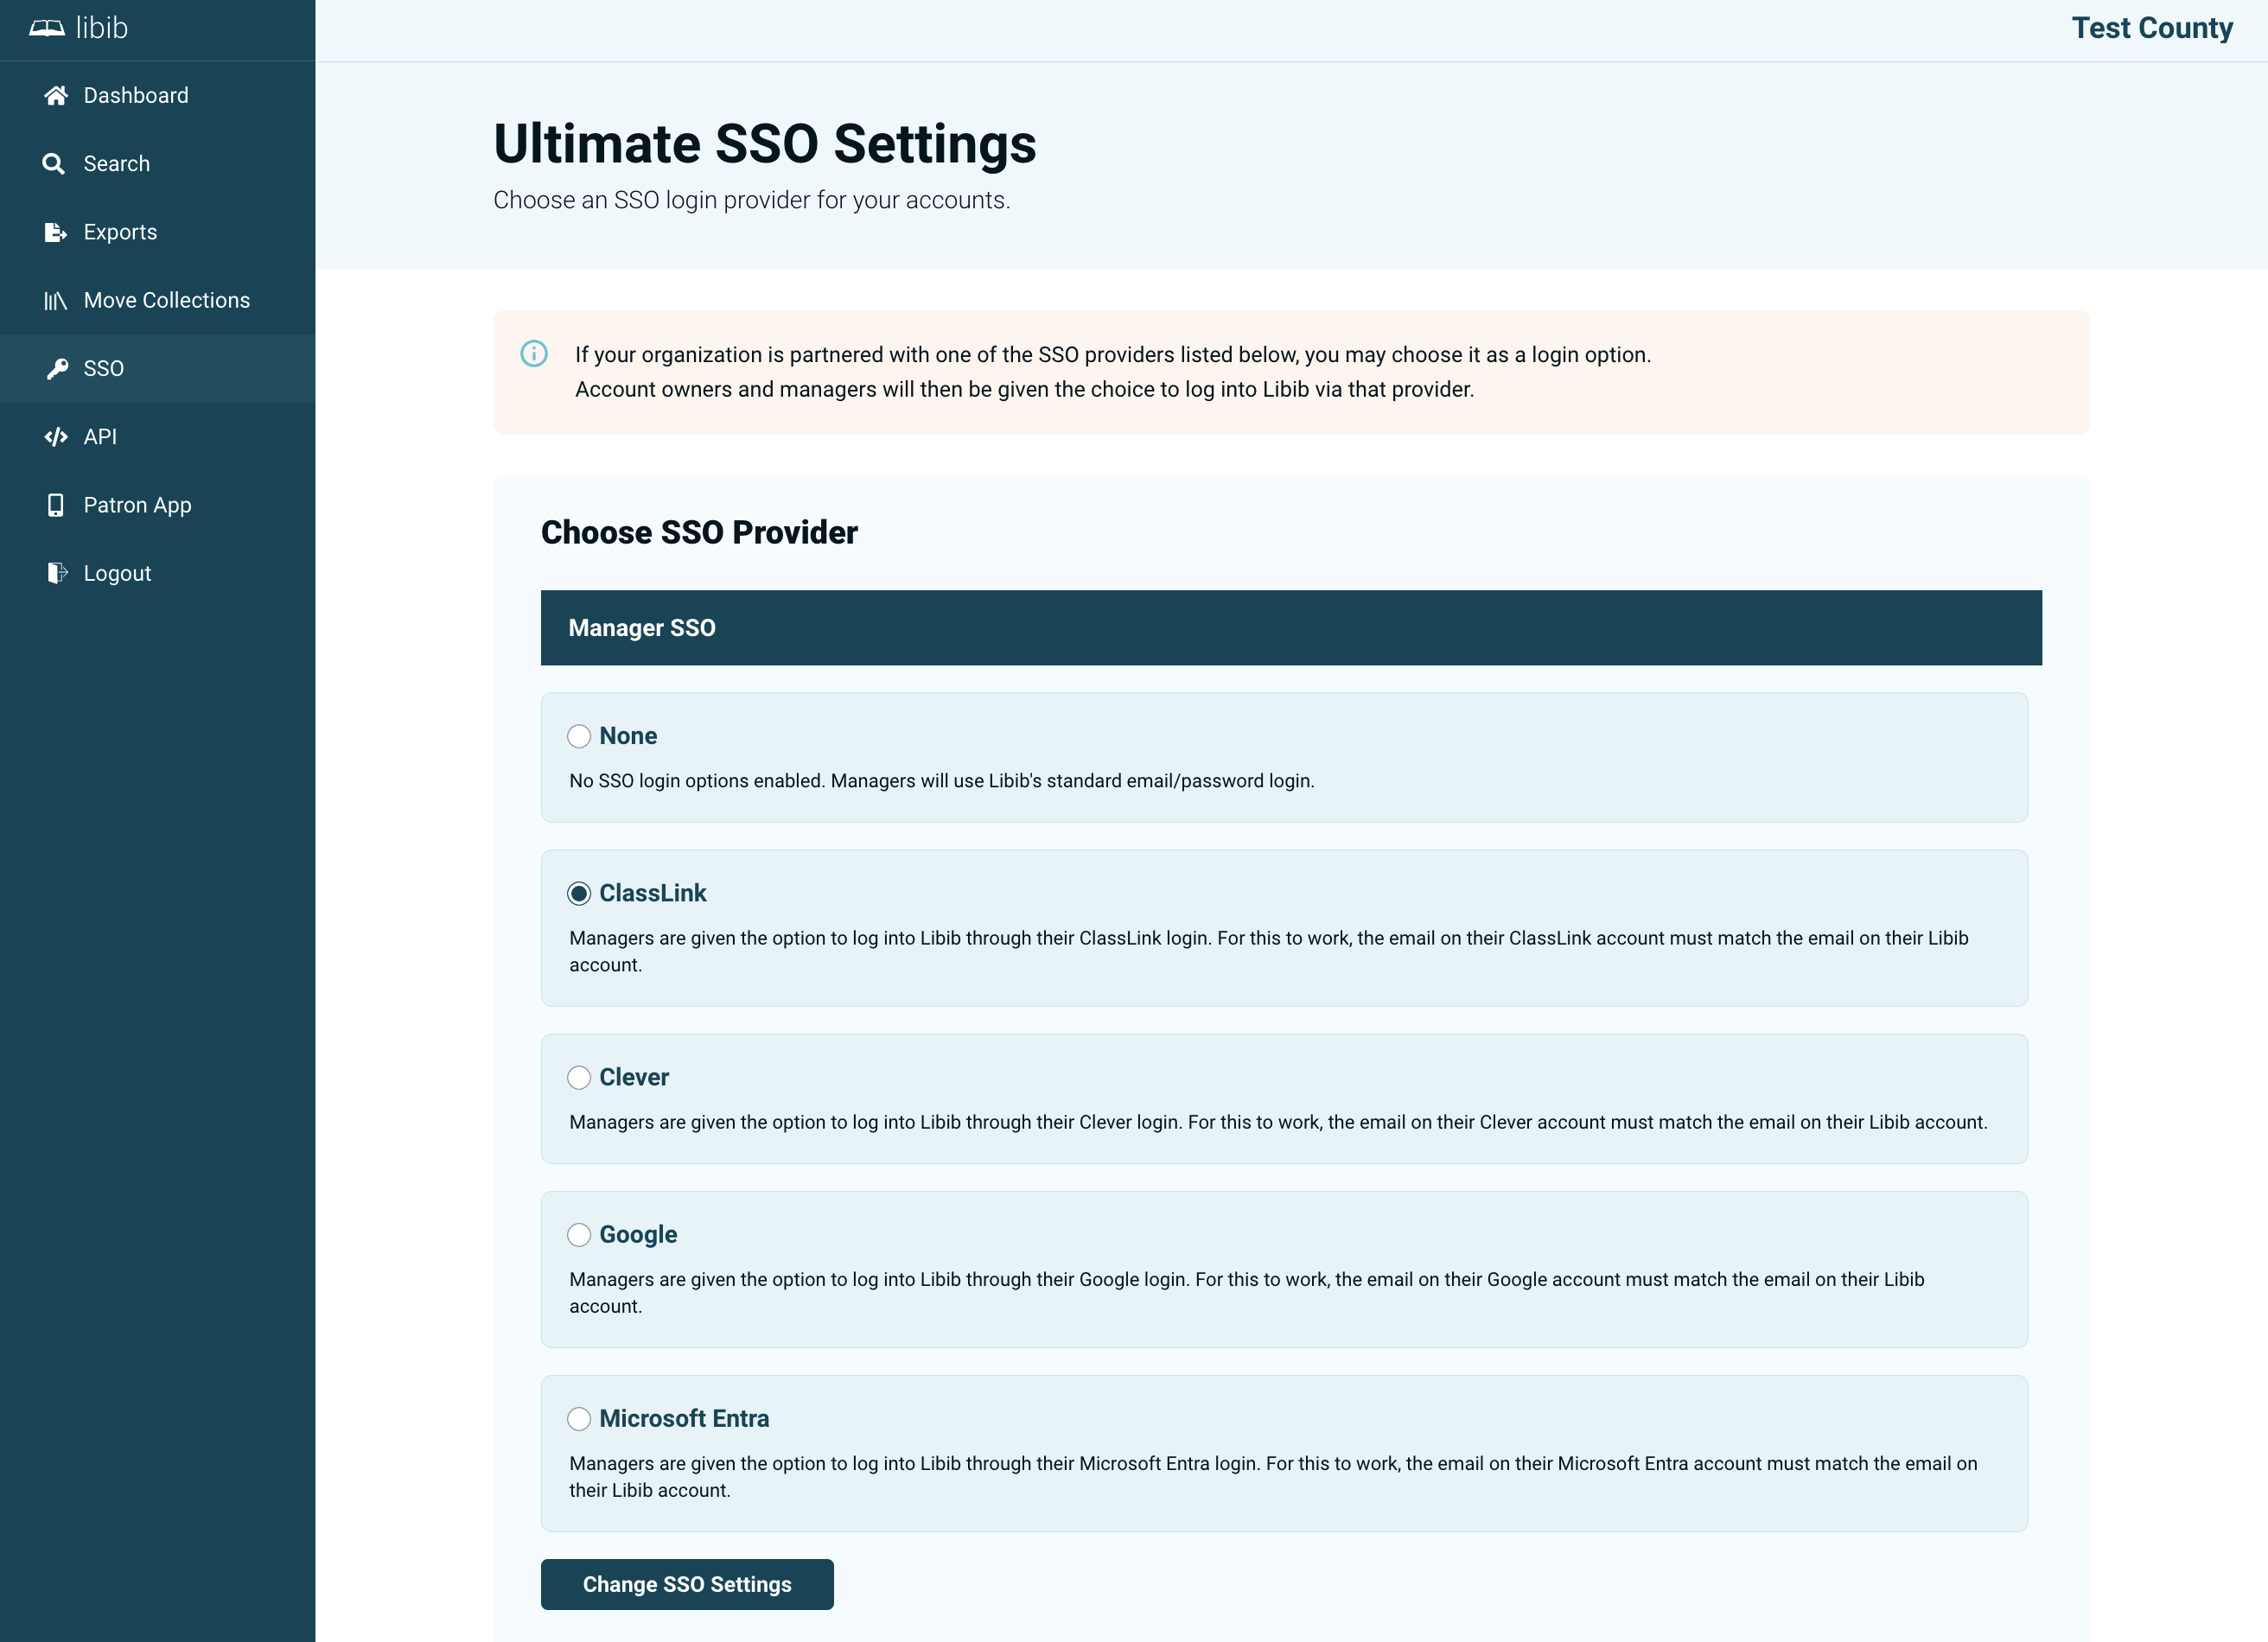Select the SSO sidebar entry

157,369
